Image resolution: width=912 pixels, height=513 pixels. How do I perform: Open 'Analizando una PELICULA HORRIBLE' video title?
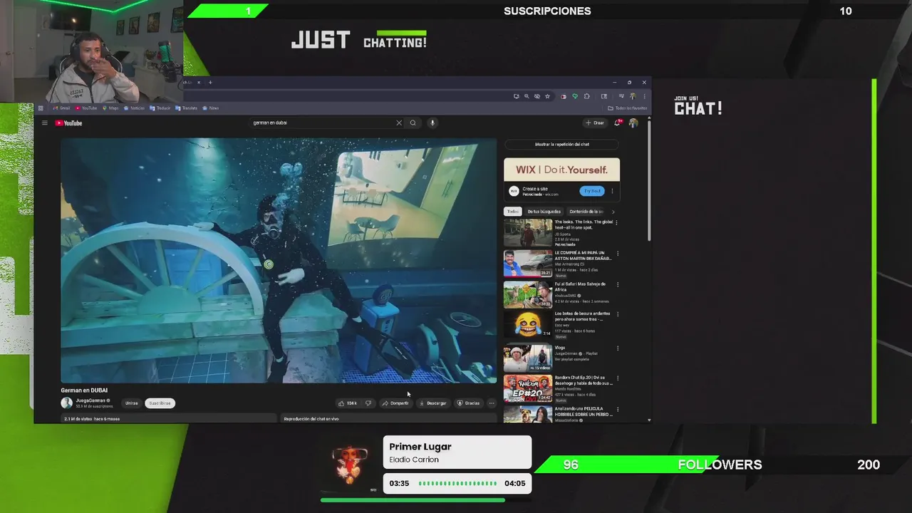pos(583,410)
